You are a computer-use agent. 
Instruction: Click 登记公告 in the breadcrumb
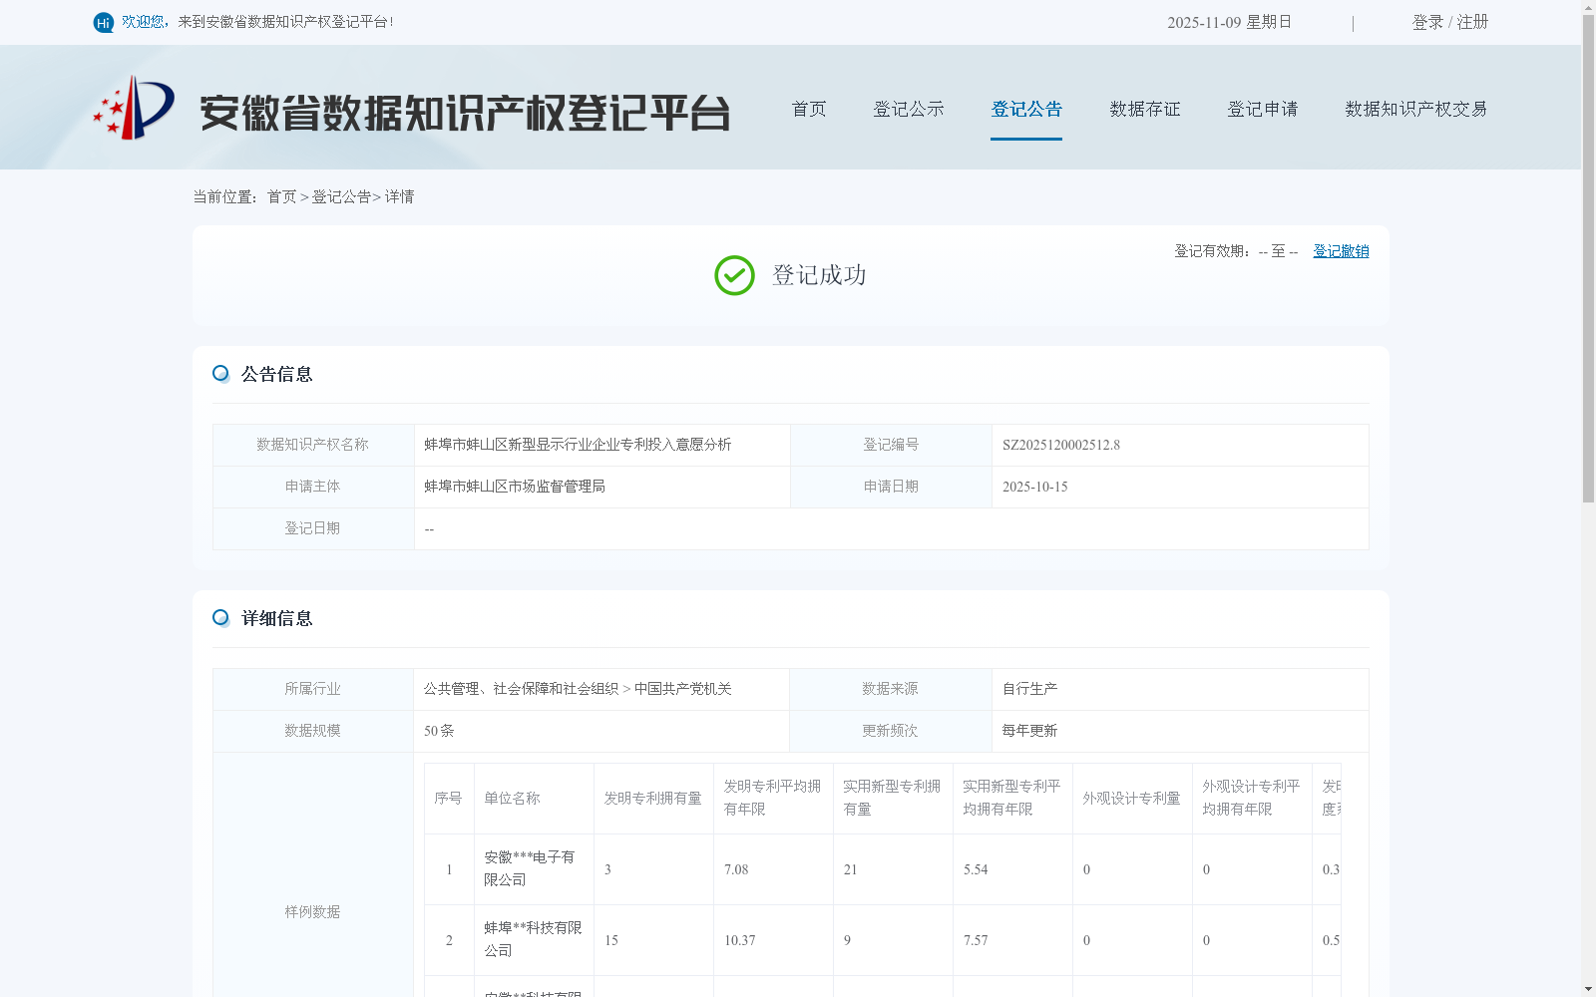341,197
